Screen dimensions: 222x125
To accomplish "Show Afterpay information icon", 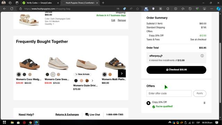I will [202, 56].
